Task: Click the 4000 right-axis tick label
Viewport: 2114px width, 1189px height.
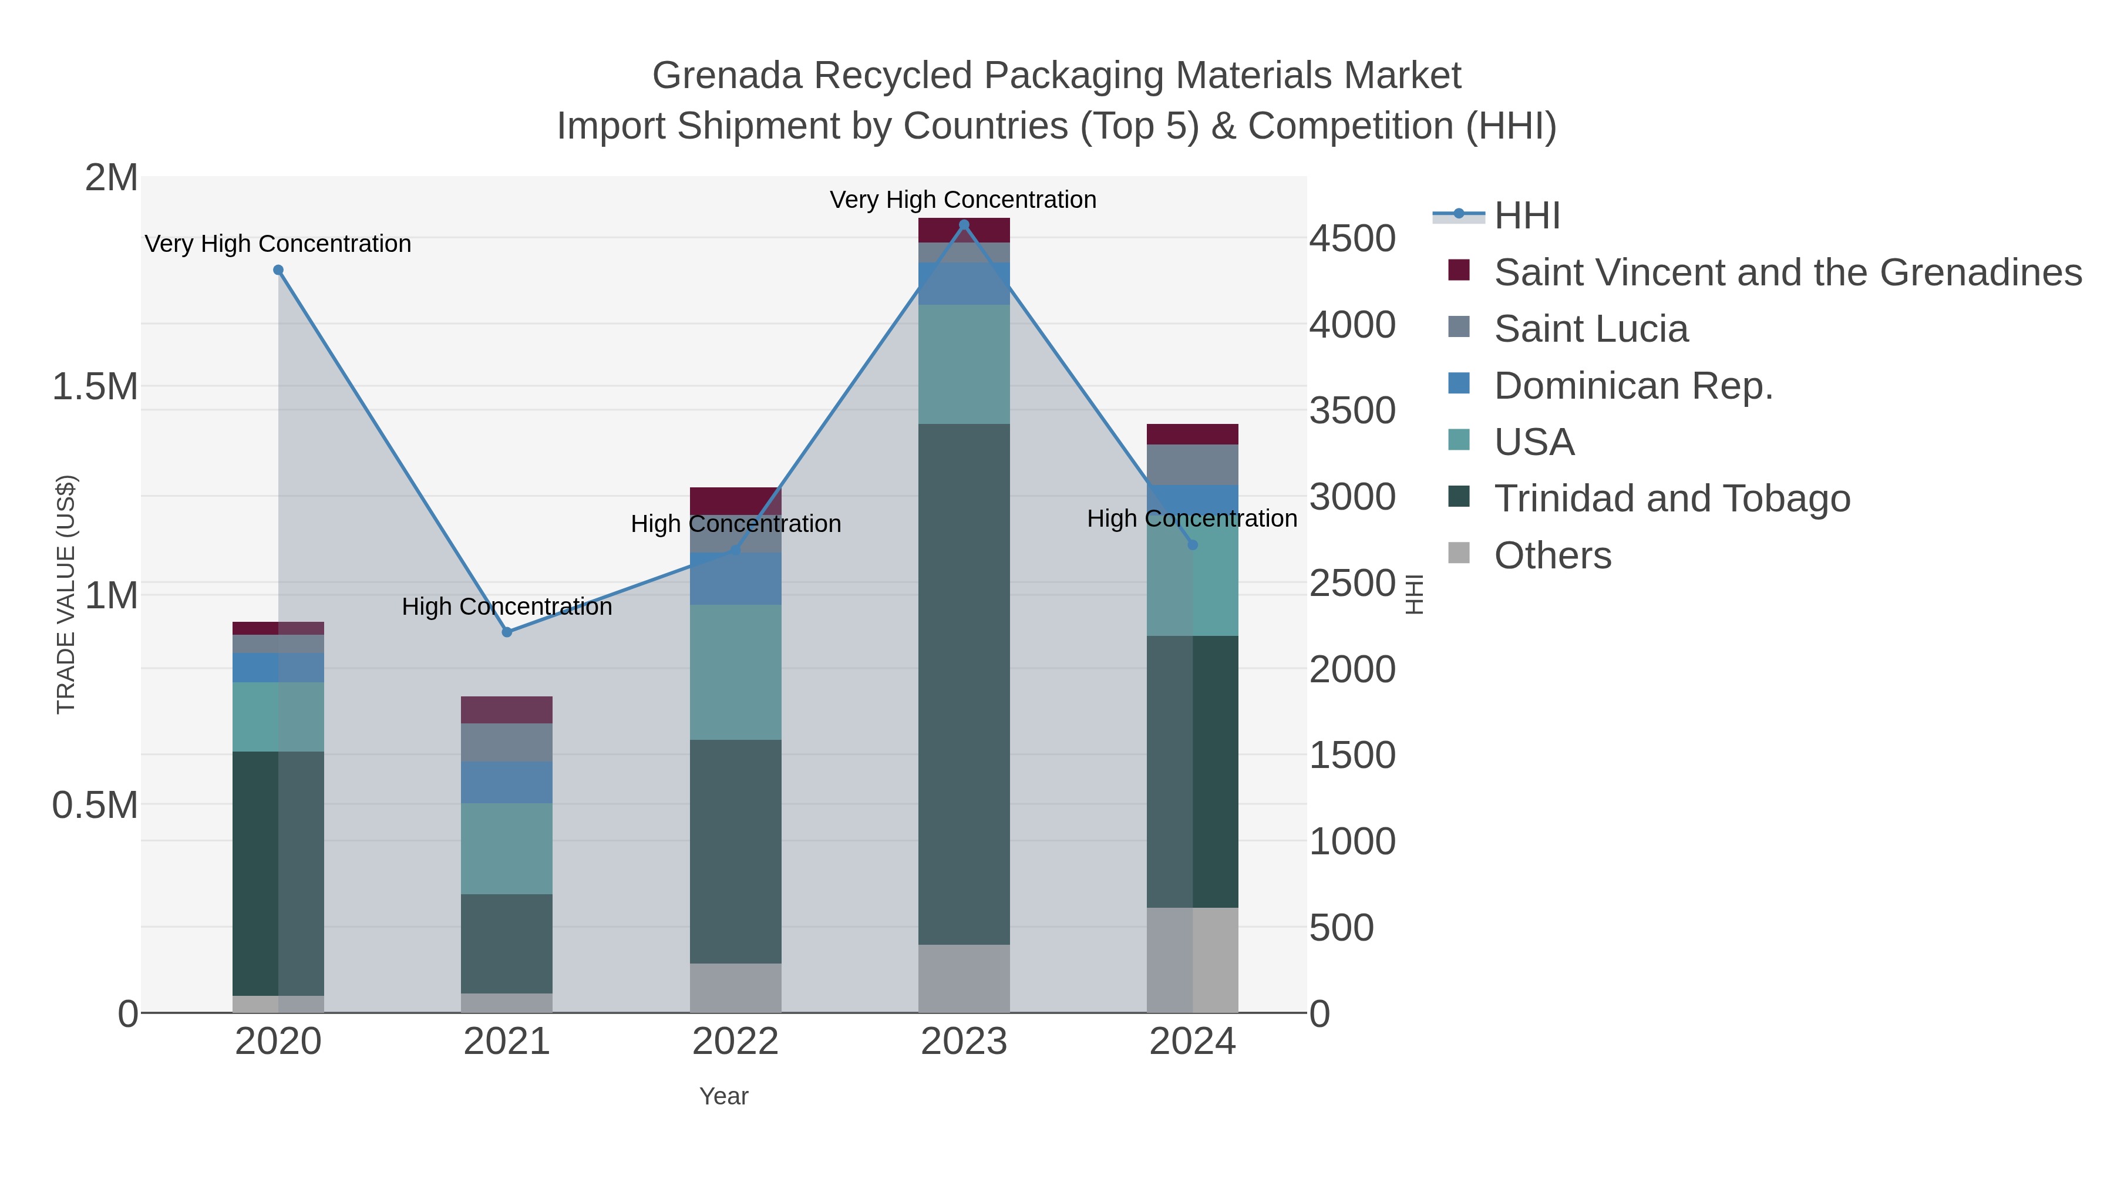Action: click(x=1352, y=325)
